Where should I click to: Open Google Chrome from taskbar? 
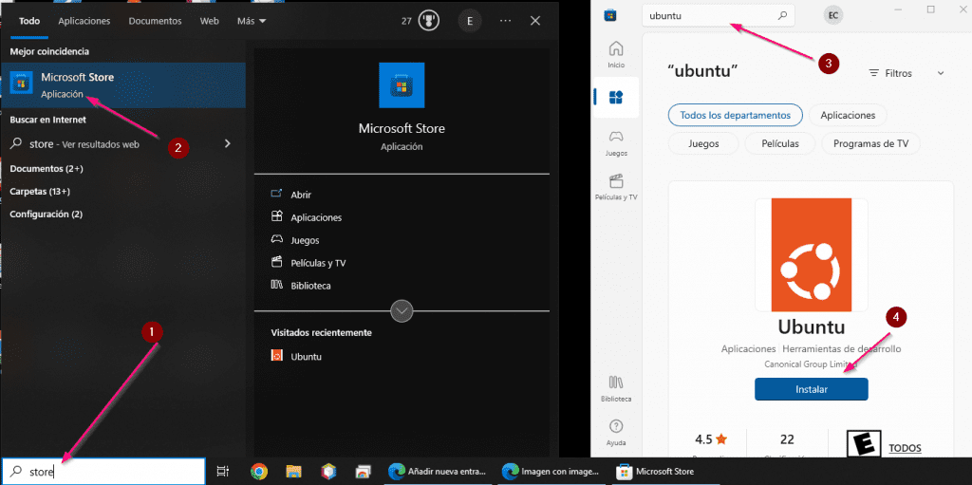pos(259,472)
